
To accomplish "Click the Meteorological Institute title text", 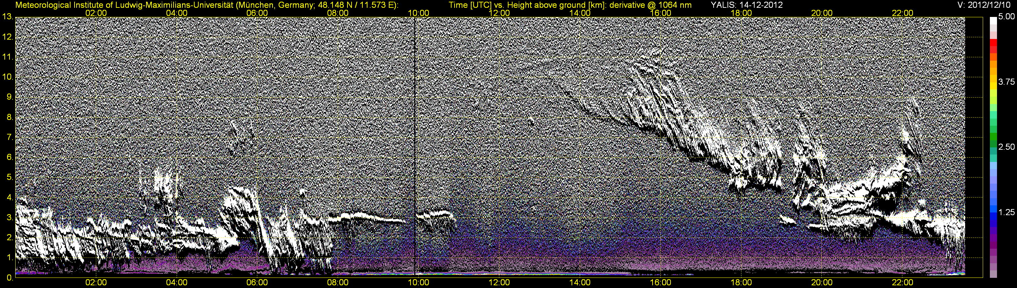I will point(206,5).
